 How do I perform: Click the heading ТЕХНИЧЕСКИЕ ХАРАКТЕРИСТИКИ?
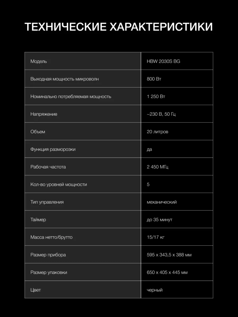coord(119,27)
